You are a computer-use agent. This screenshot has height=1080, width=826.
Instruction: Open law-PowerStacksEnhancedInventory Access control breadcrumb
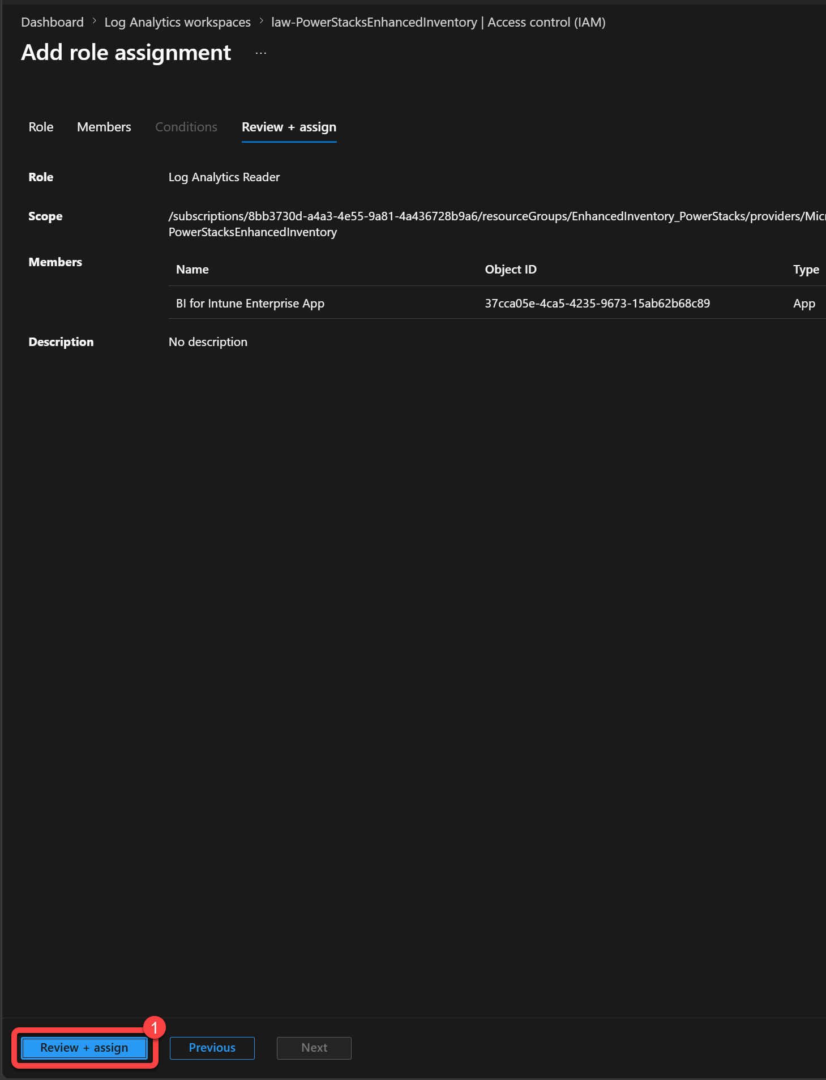click(x=438, y=22)
